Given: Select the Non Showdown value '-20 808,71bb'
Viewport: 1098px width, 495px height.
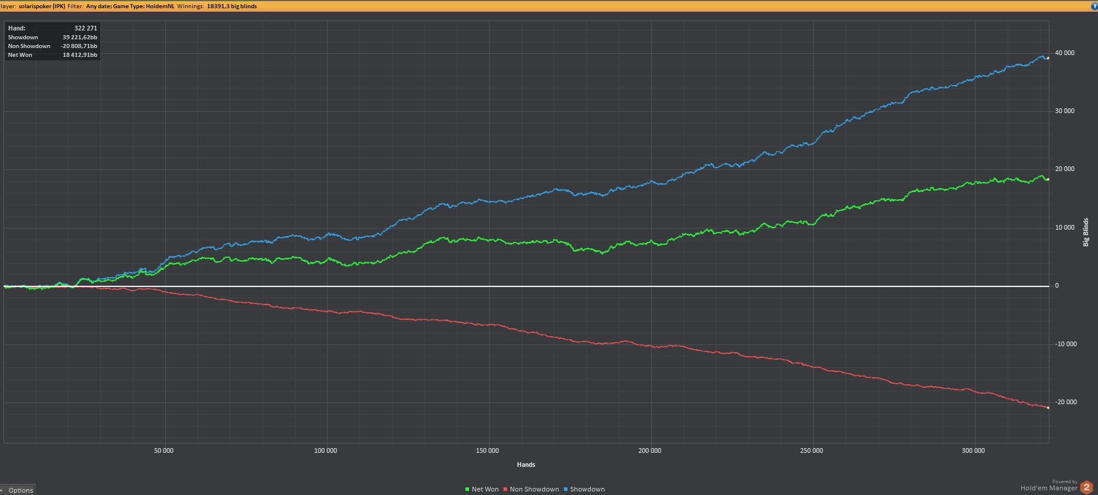Looking at the screenshot, I should tap(79, 46).
